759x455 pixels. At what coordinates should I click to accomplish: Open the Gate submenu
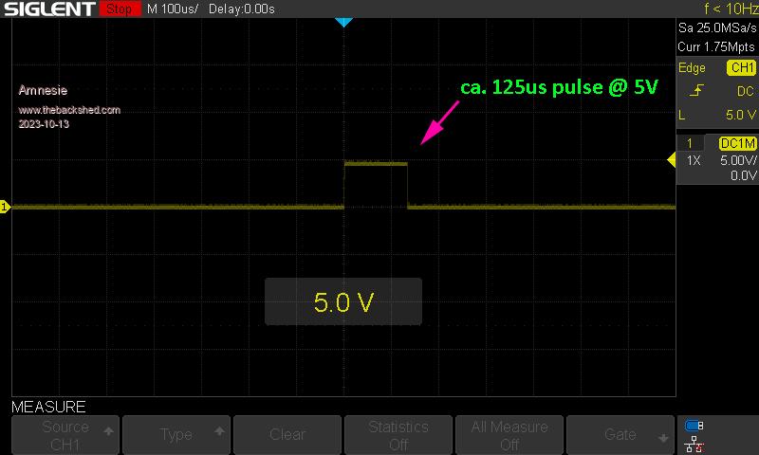coord(620,435)
